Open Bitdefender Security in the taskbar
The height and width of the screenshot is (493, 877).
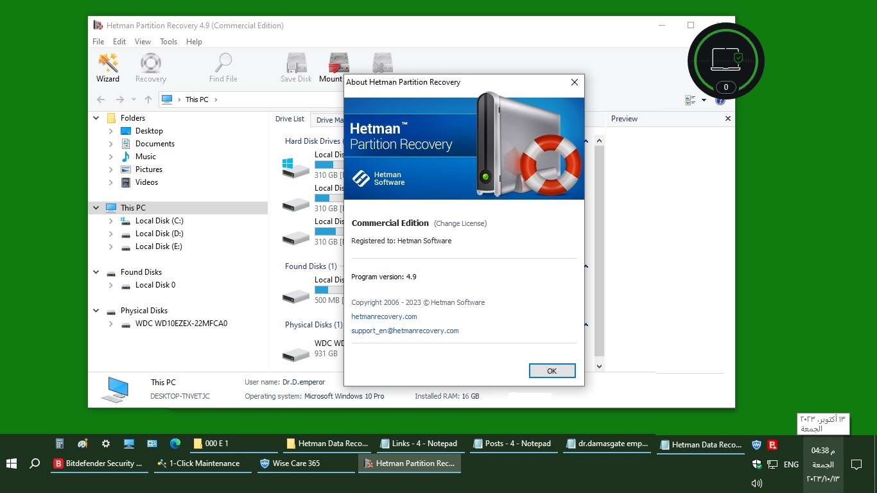point(99,463)
